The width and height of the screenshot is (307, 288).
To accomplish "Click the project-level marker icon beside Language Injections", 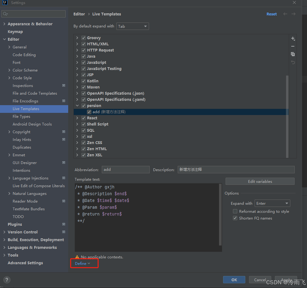I will coord(64,178).
